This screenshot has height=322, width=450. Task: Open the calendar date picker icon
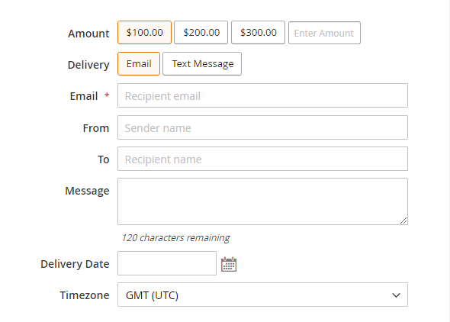(229, 264)
